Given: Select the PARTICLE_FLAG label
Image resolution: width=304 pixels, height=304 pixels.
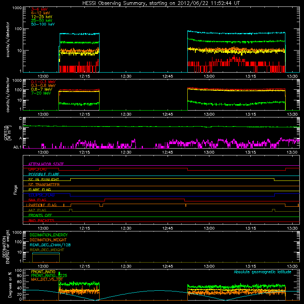Looking at the screenshot, I should (x=43, y=205).
